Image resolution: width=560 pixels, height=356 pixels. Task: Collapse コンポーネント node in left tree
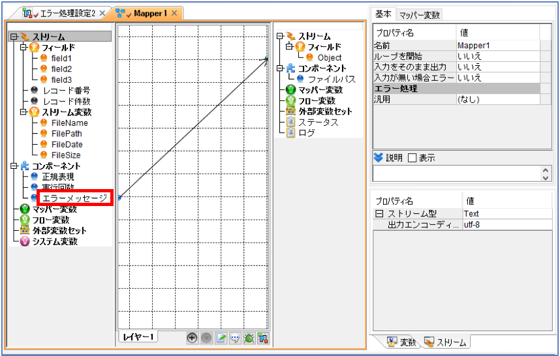14,166
